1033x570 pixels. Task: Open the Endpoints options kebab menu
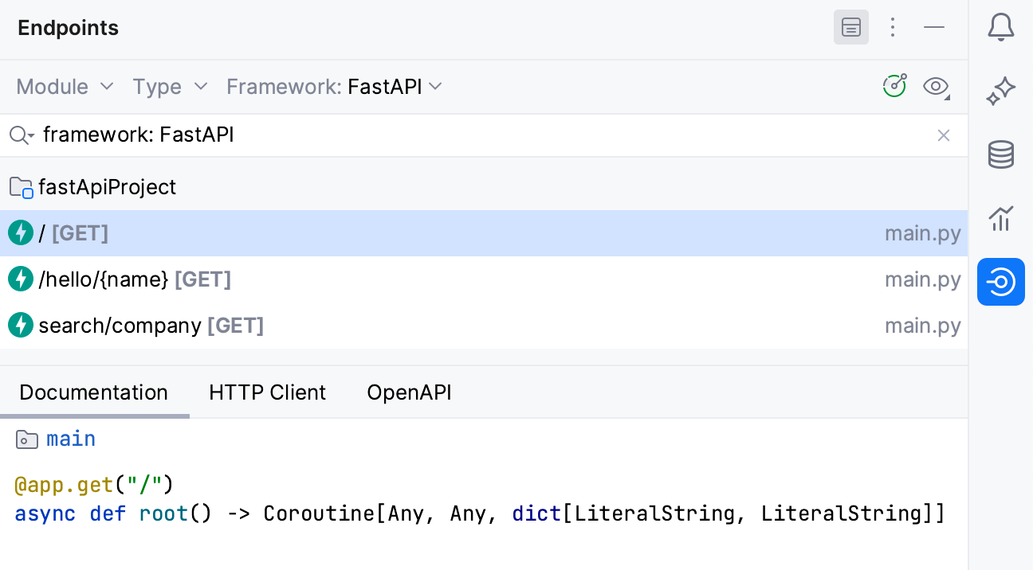[893, 28]
